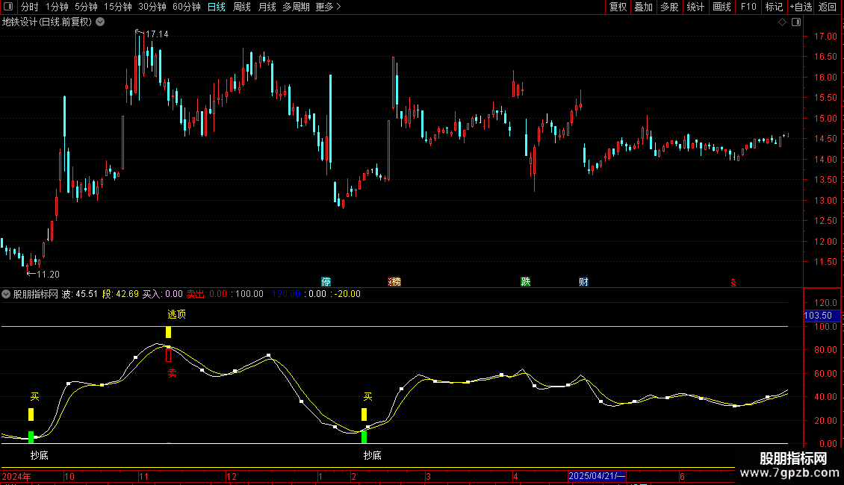Open the 多周期 multi-period view
The height and width of the screenshot is (485, 844).
[x=296, y=7]
